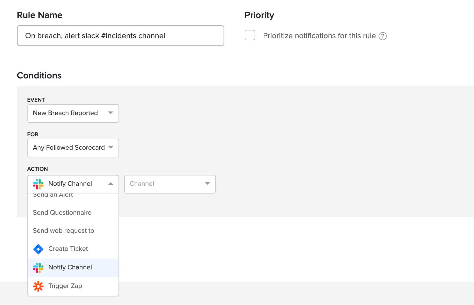Click the priority help question mark icon
474x305 pixels.
382,36
